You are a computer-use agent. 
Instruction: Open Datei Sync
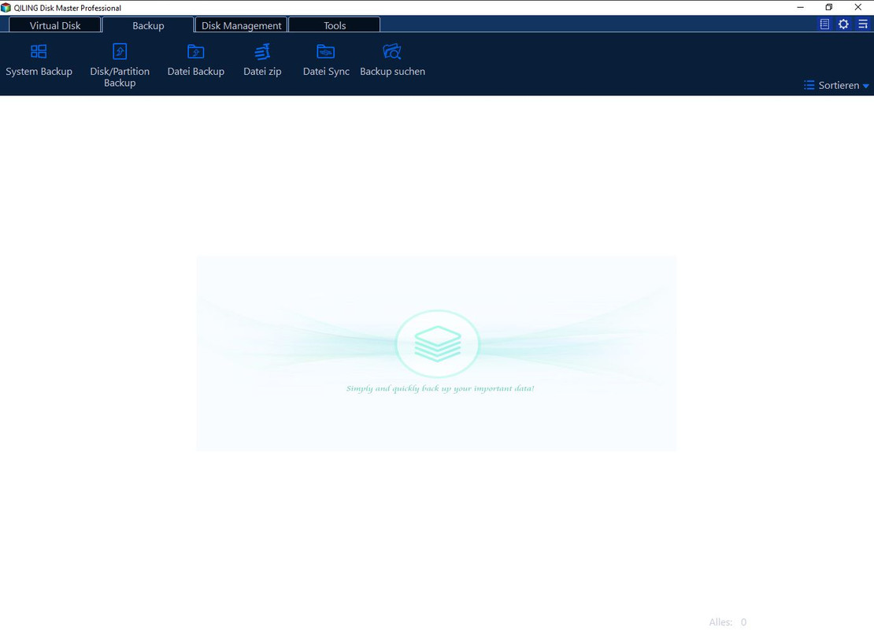[x=326, y=60]
